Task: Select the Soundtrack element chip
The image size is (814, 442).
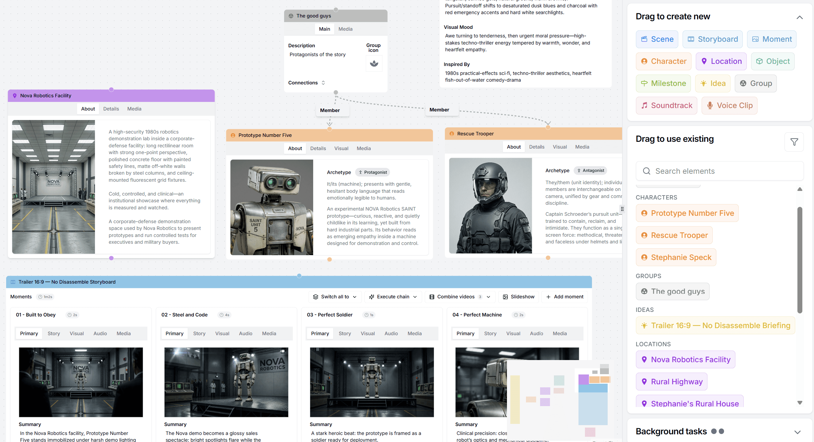Action: [666, 106]
